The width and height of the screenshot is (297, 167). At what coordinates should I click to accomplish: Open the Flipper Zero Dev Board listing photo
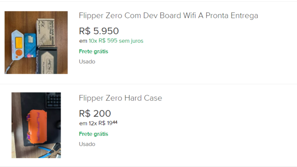click(x=36, y=42)
